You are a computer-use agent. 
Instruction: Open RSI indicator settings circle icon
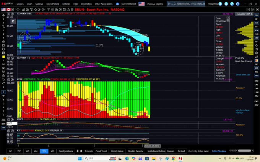click(x=8, y=131)
